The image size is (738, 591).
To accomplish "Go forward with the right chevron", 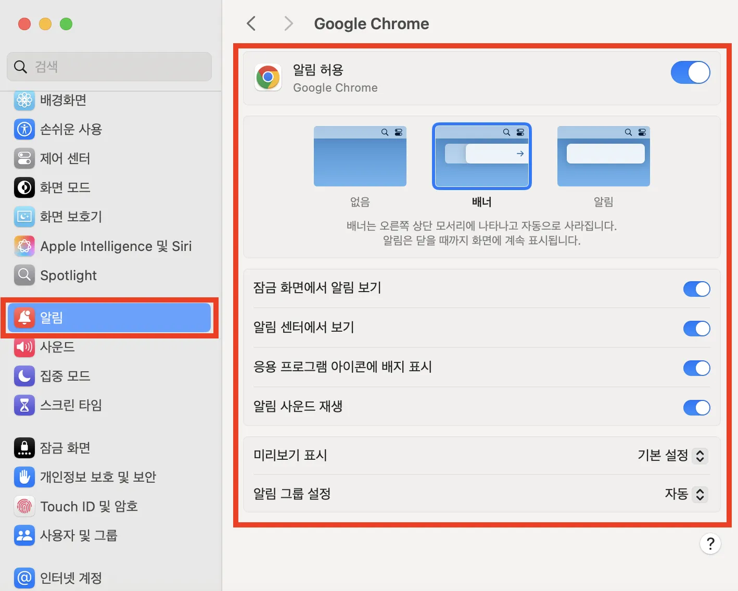I will point(288,23).
